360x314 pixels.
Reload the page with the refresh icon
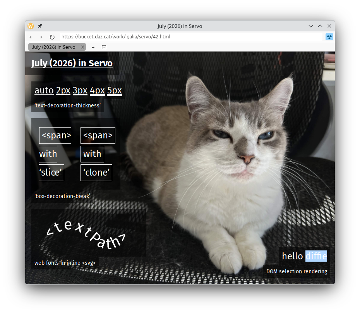tap(52, 37)
